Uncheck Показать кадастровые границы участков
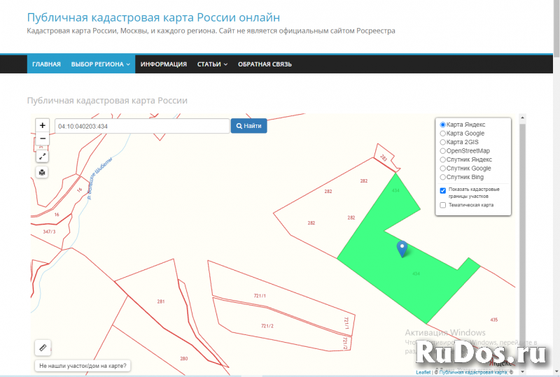The width and height of the screenshot is (560, 377). 443,190
